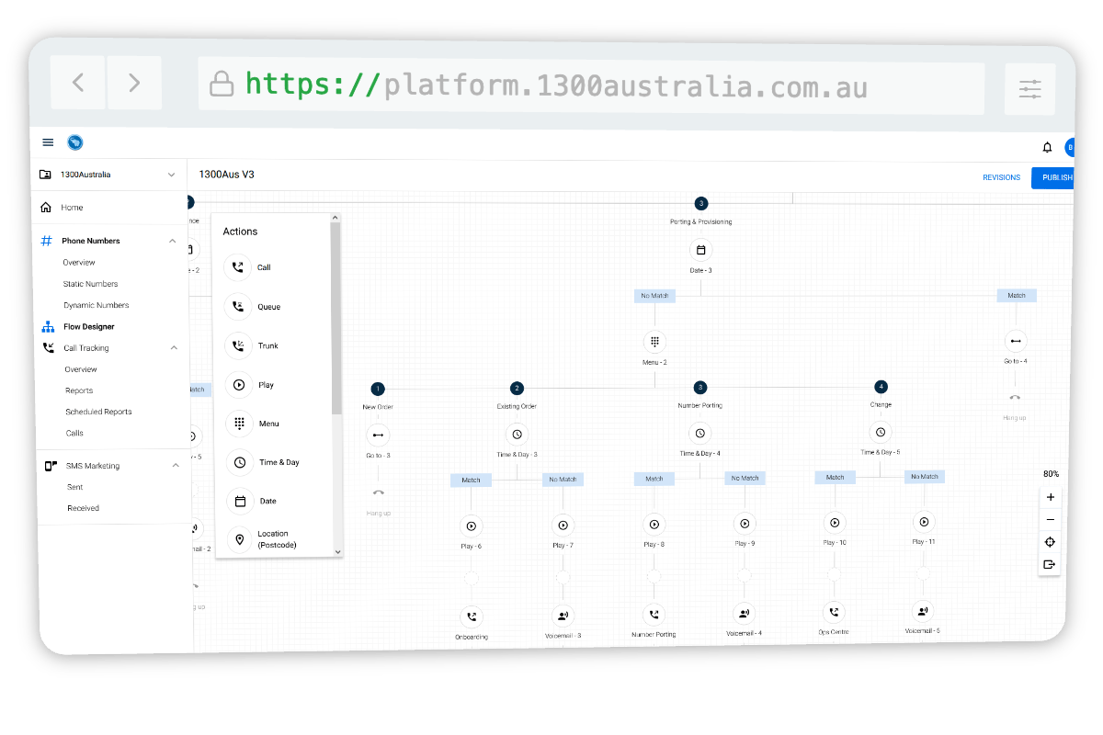Click the Call action icon
1103x735 pixels.
(x=238, y=267)
